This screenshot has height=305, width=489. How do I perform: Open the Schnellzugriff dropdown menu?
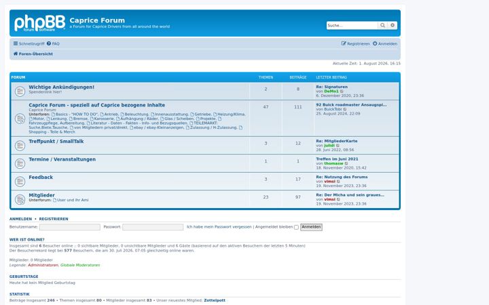(29, 44)
